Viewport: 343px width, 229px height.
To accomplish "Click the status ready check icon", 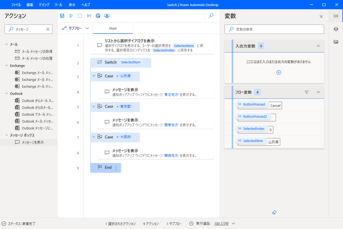I will [4, 224].
